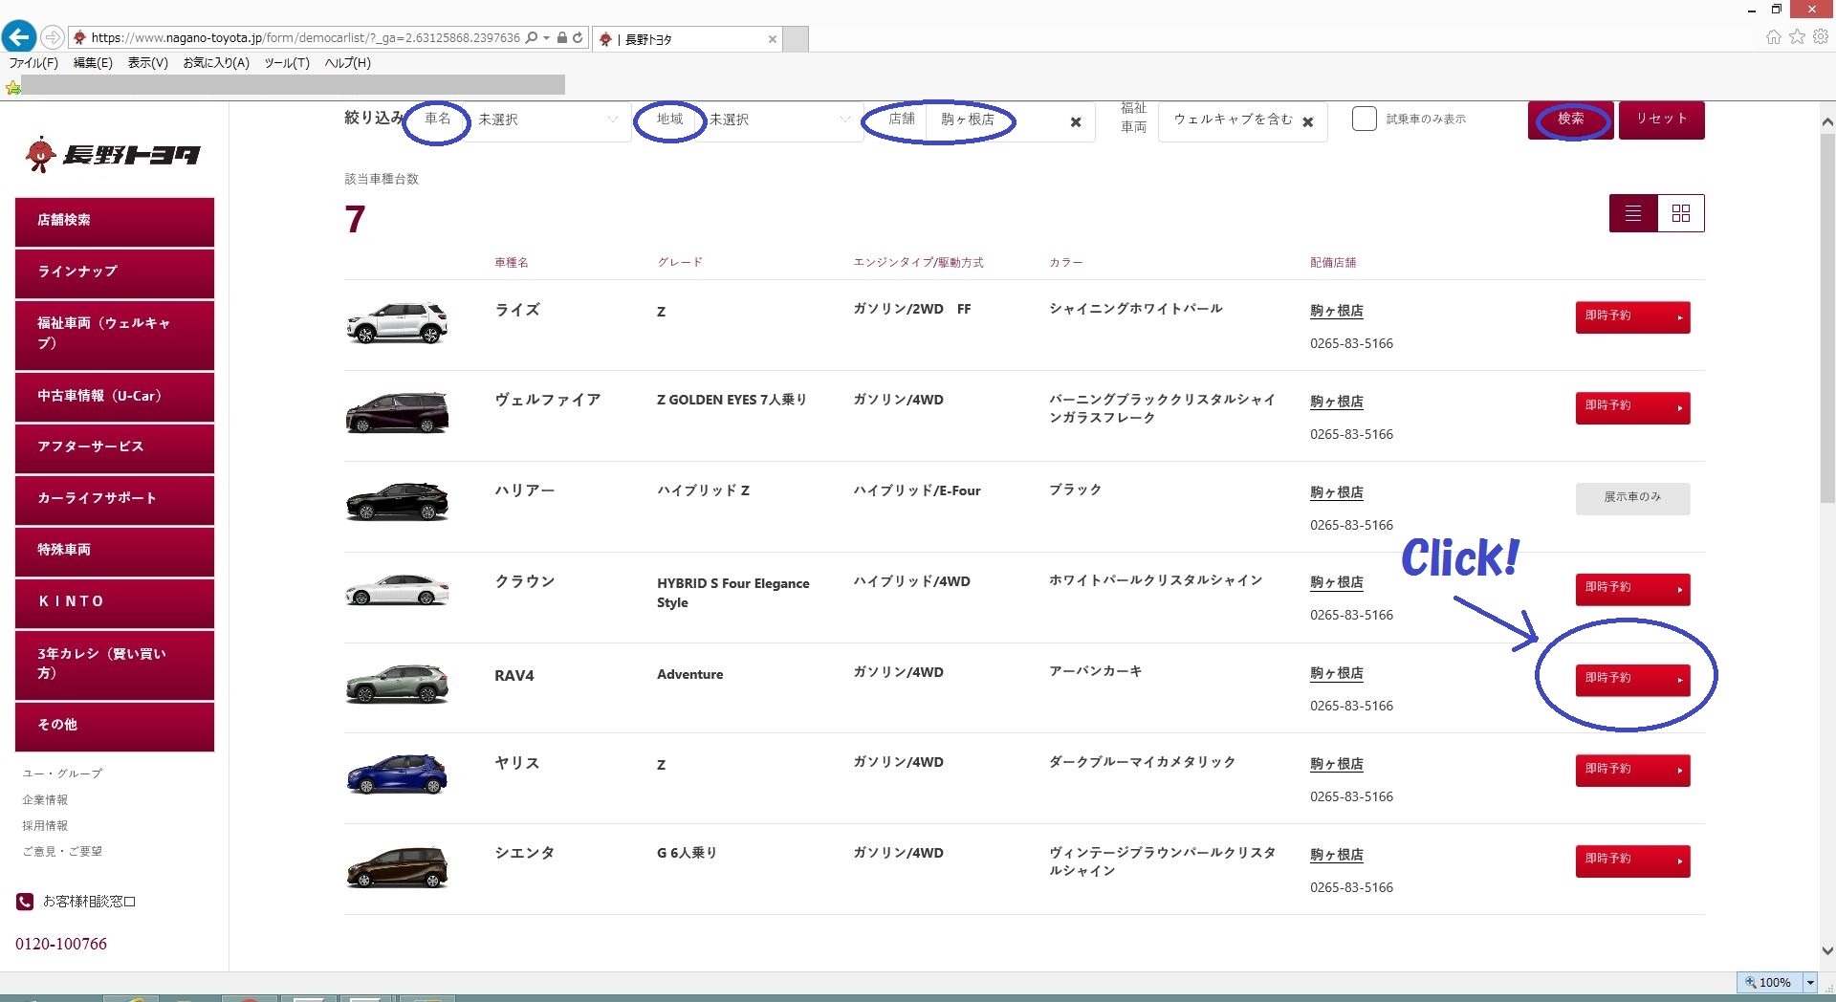Image resolution: width=1836 pixels, height=1002 pixels.
Task: Switch to list view layout icon
Action: (1633, 213)
